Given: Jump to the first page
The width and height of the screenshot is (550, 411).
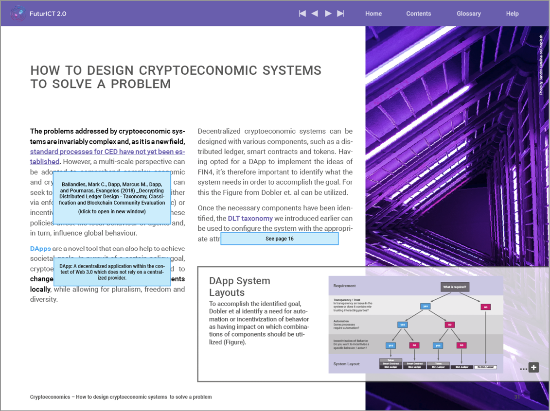Looking at the screenshot, I should (302, 14).
